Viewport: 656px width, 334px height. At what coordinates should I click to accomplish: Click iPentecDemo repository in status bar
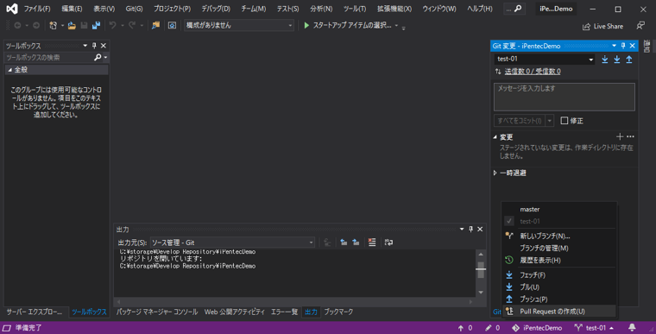coord(538,328)
